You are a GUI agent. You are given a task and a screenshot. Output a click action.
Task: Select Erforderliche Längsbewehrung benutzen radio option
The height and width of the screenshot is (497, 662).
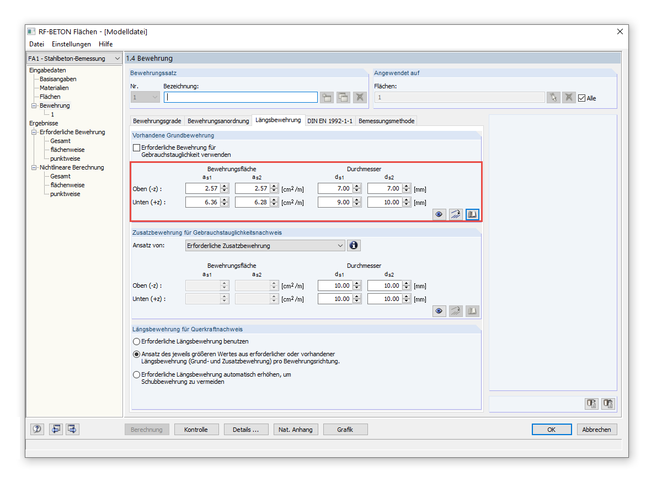[136, 341]
